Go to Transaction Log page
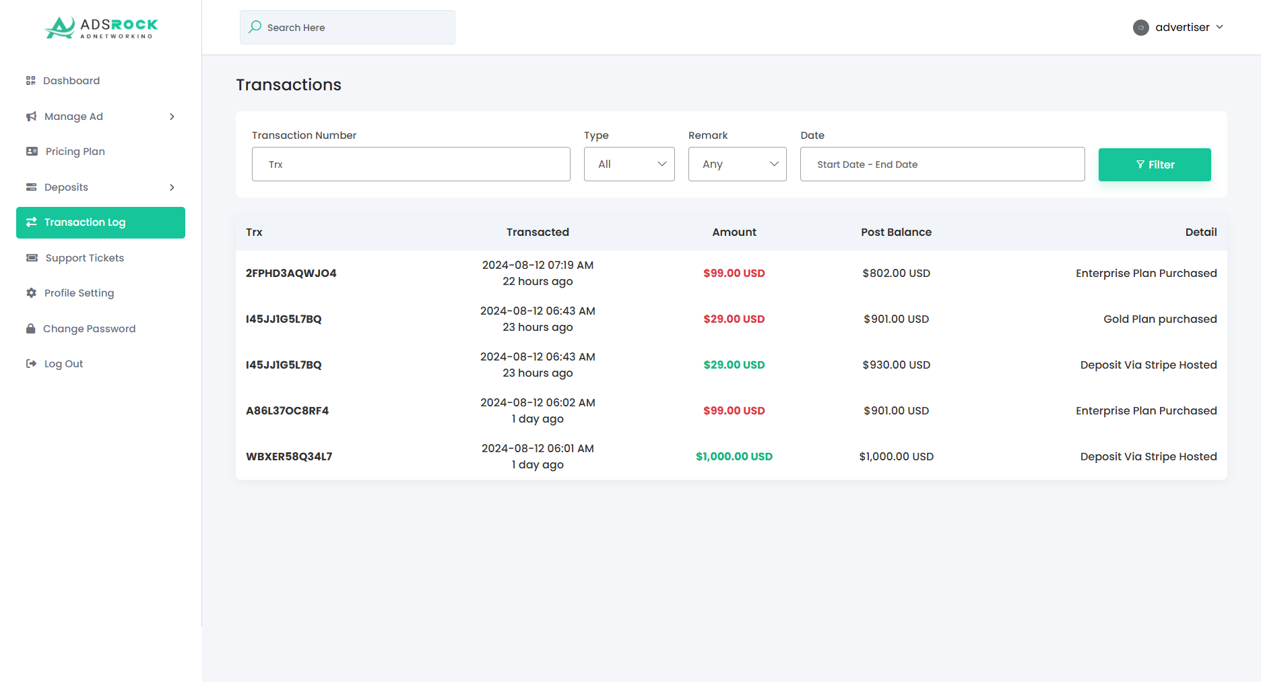Image resolution: width=1261 pixels, height=682 pixels. (100, 222)
